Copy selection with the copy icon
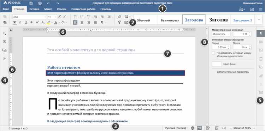 (x=5, y=17)
